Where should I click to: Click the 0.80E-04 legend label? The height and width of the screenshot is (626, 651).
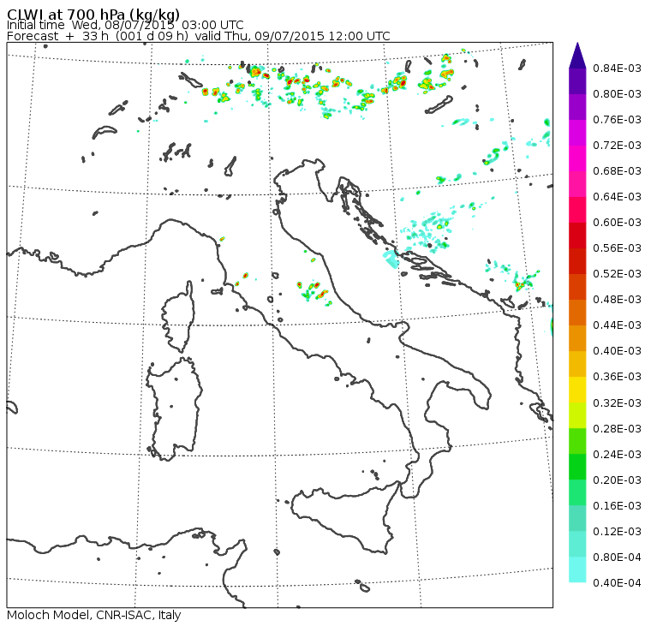[x=617, y=557]
